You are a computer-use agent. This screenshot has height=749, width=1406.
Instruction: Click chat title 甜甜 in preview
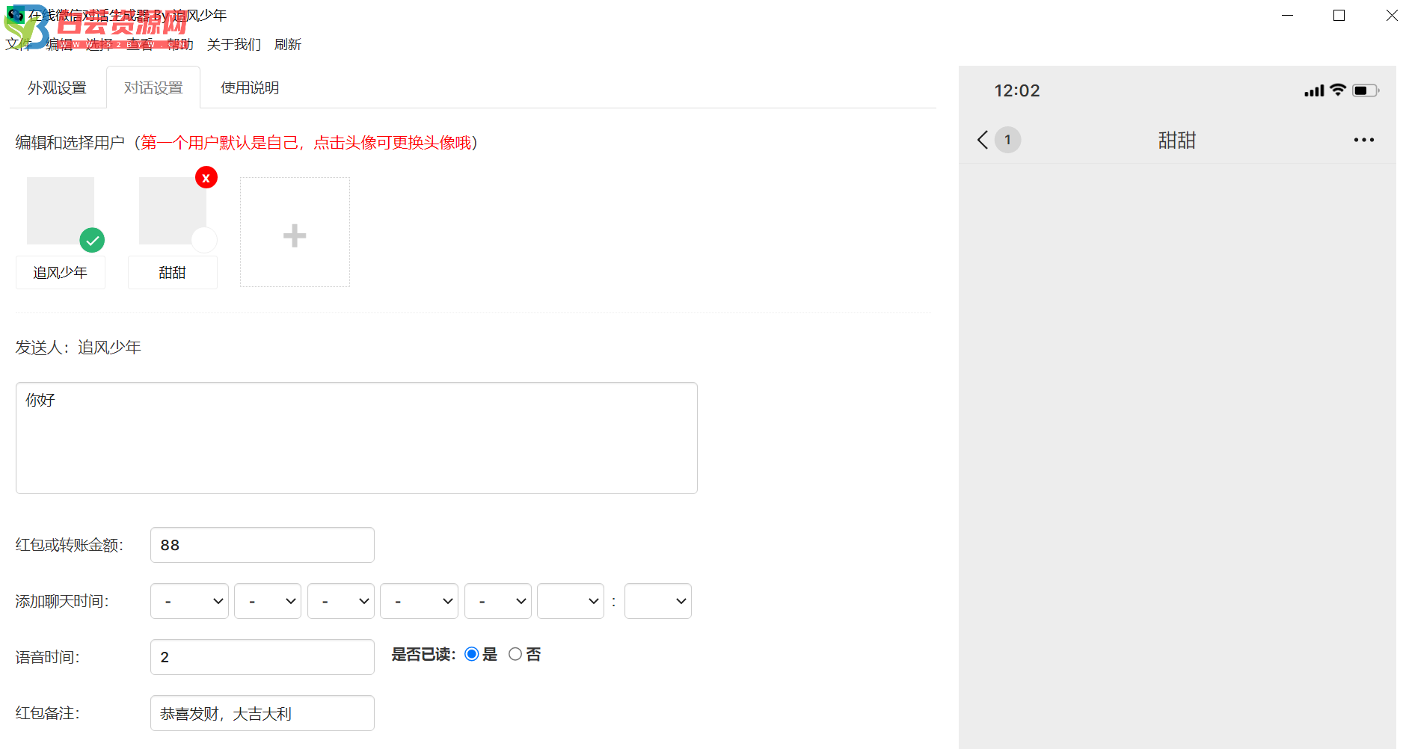click(1177, 140)
